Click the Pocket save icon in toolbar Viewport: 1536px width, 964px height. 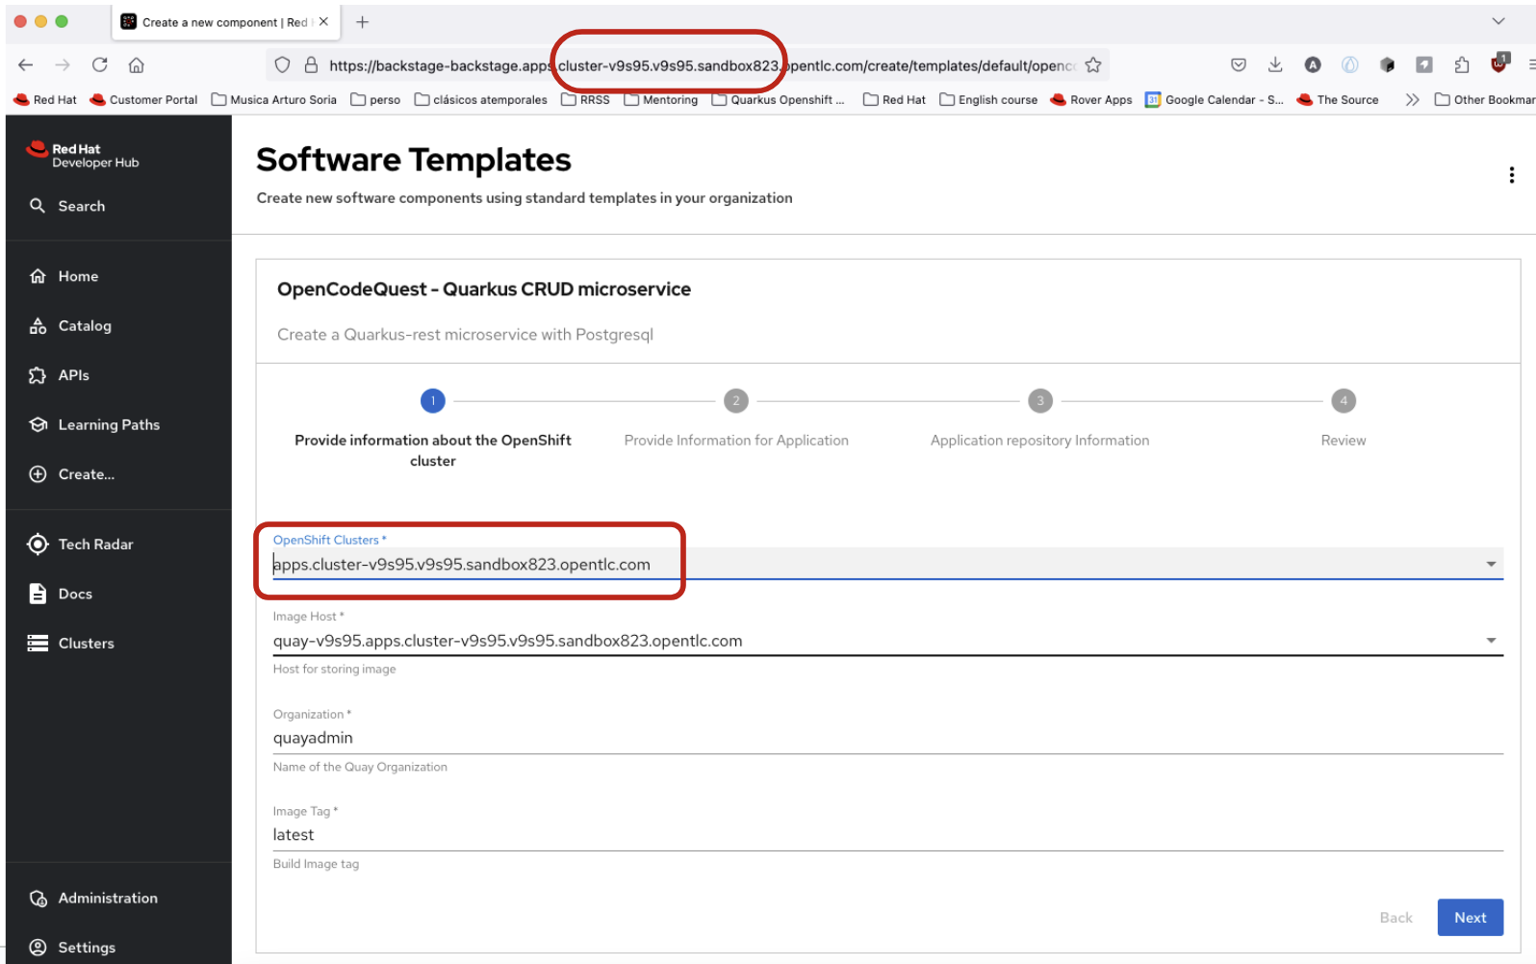[x=1239, y=65]
